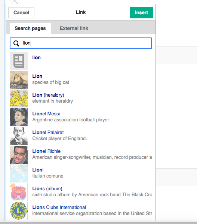Open the External link tab

pos(74,28)
